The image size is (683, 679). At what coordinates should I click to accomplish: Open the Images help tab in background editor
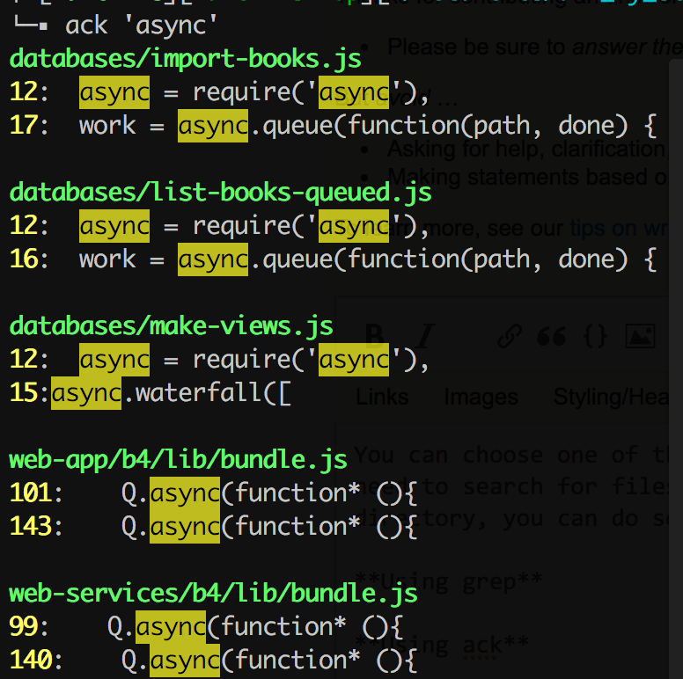[x=481, y=397]
